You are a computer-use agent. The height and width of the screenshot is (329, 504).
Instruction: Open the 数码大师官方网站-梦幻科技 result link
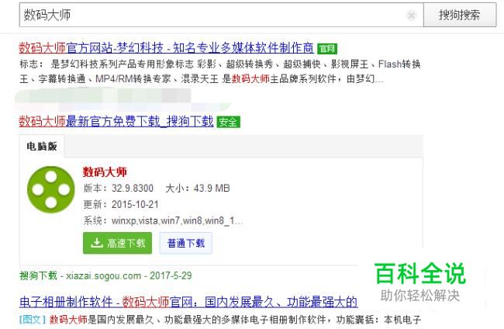click(166, 48)
